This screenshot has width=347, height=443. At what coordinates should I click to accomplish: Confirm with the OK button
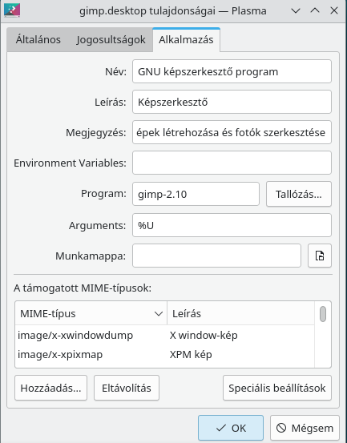tap(231, 428)
